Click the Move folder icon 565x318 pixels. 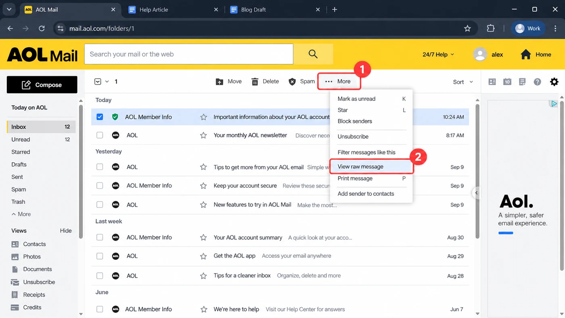click(x=220, y=82)
